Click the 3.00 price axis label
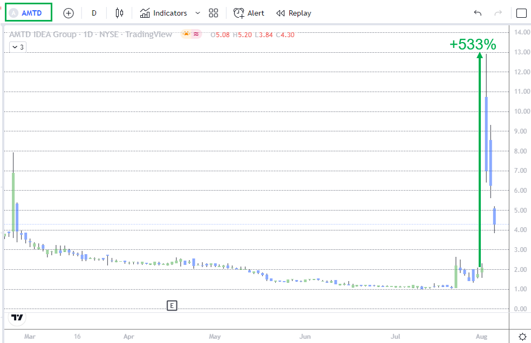 (521, 250)
